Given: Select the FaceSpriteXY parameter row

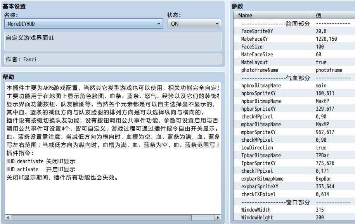Looking at the screenshot, I should coord(256,31).
